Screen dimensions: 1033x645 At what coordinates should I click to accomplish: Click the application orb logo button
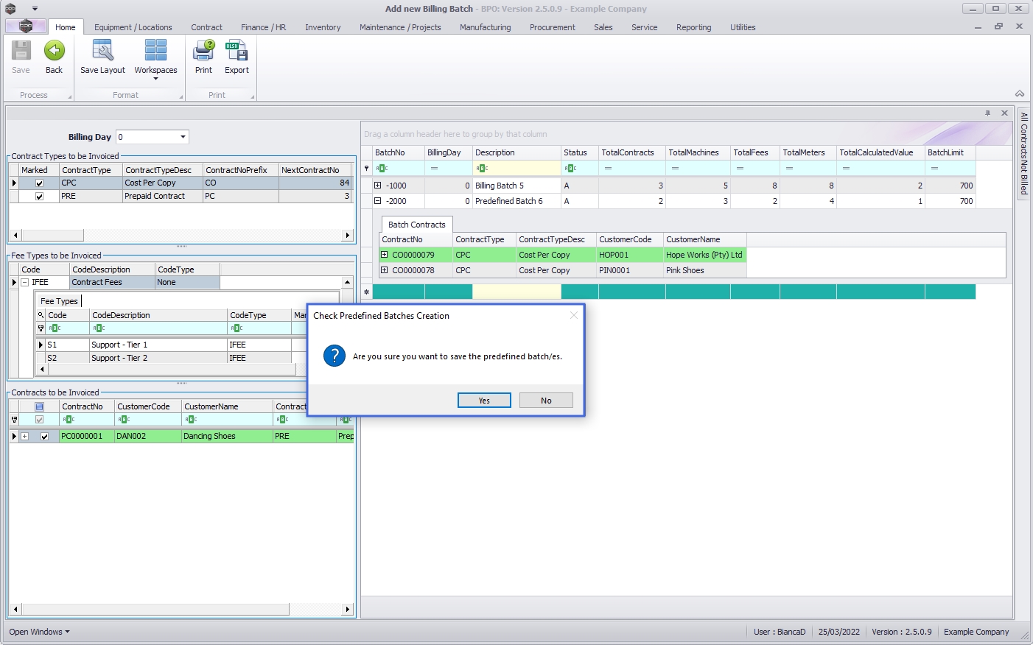point(26,27)
